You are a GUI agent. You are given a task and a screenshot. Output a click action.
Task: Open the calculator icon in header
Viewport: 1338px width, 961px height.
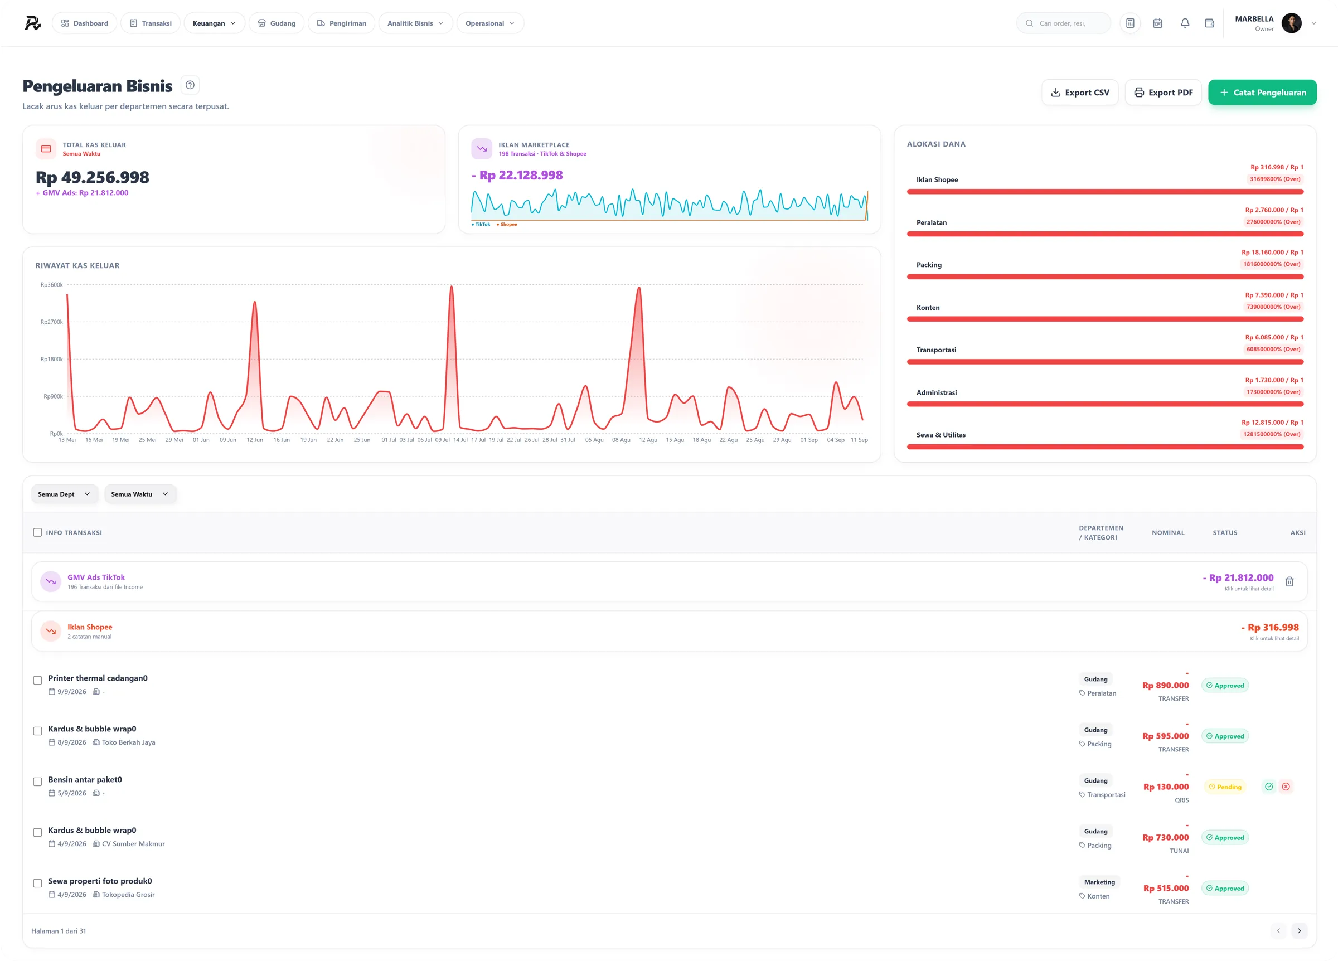1129,23
